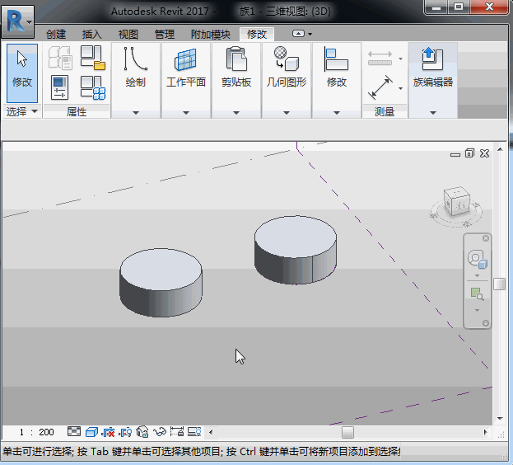
Task: Expand the Measure dimension tool dropdown arrow
Action: 401,87
